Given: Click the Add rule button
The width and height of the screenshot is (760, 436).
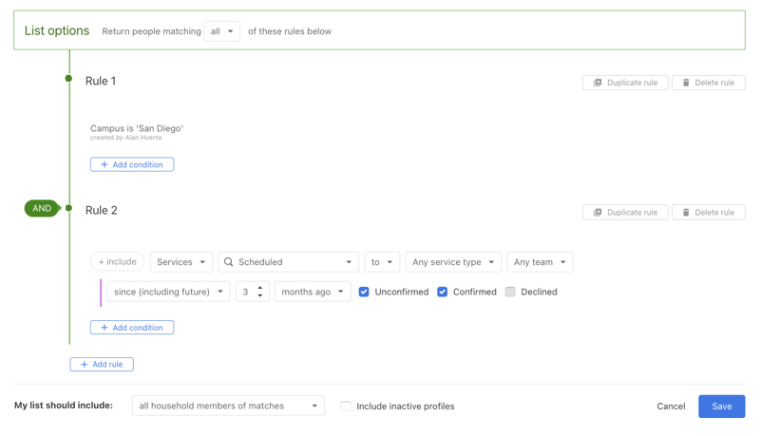Looking at the screenshot, I should pos(102,364).
